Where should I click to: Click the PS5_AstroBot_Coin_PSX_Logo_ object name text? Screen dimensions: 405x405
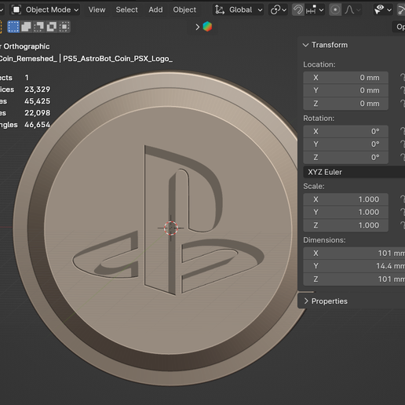pos(118,59)
